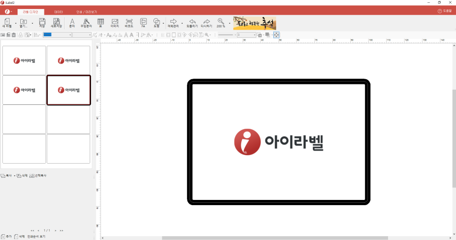Save with the 저장 floppy icon
456x240 pixels.
(42, 23)
